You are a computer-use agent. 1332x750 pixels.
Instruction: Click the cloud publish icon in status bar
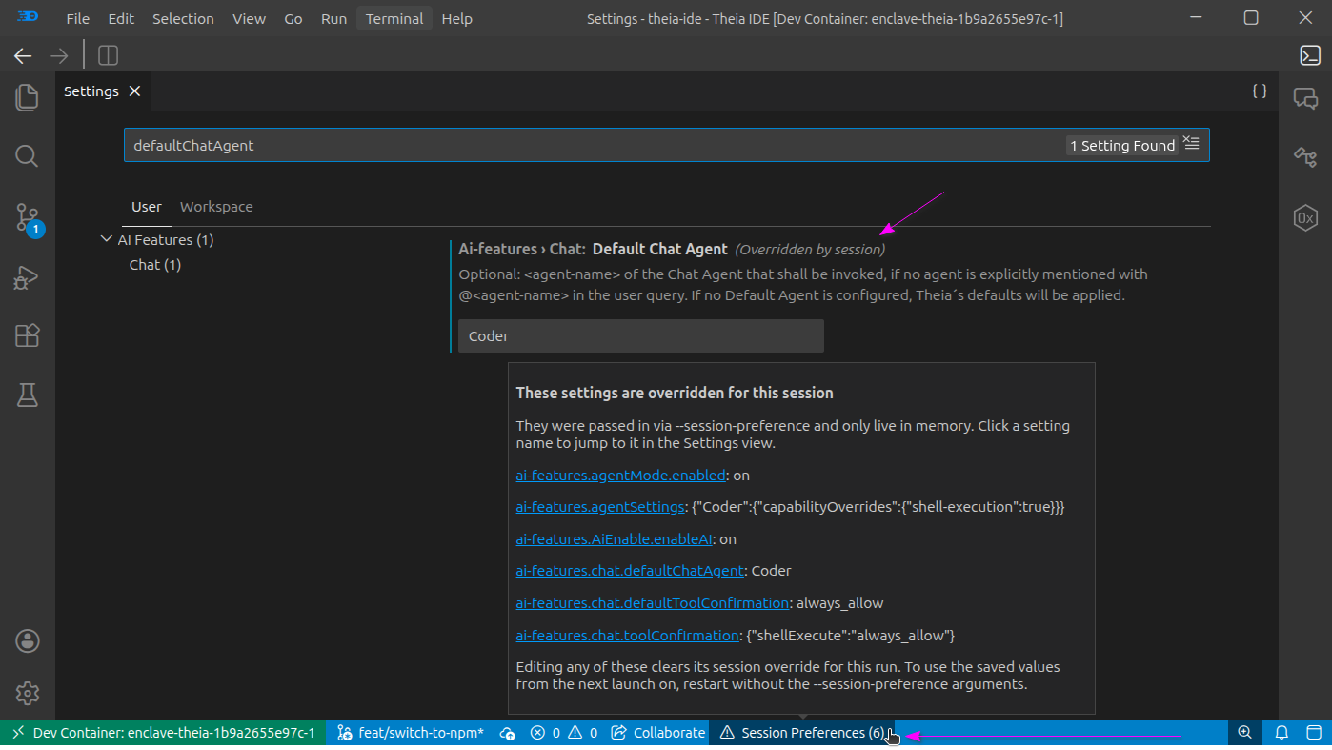pos(508,733)
